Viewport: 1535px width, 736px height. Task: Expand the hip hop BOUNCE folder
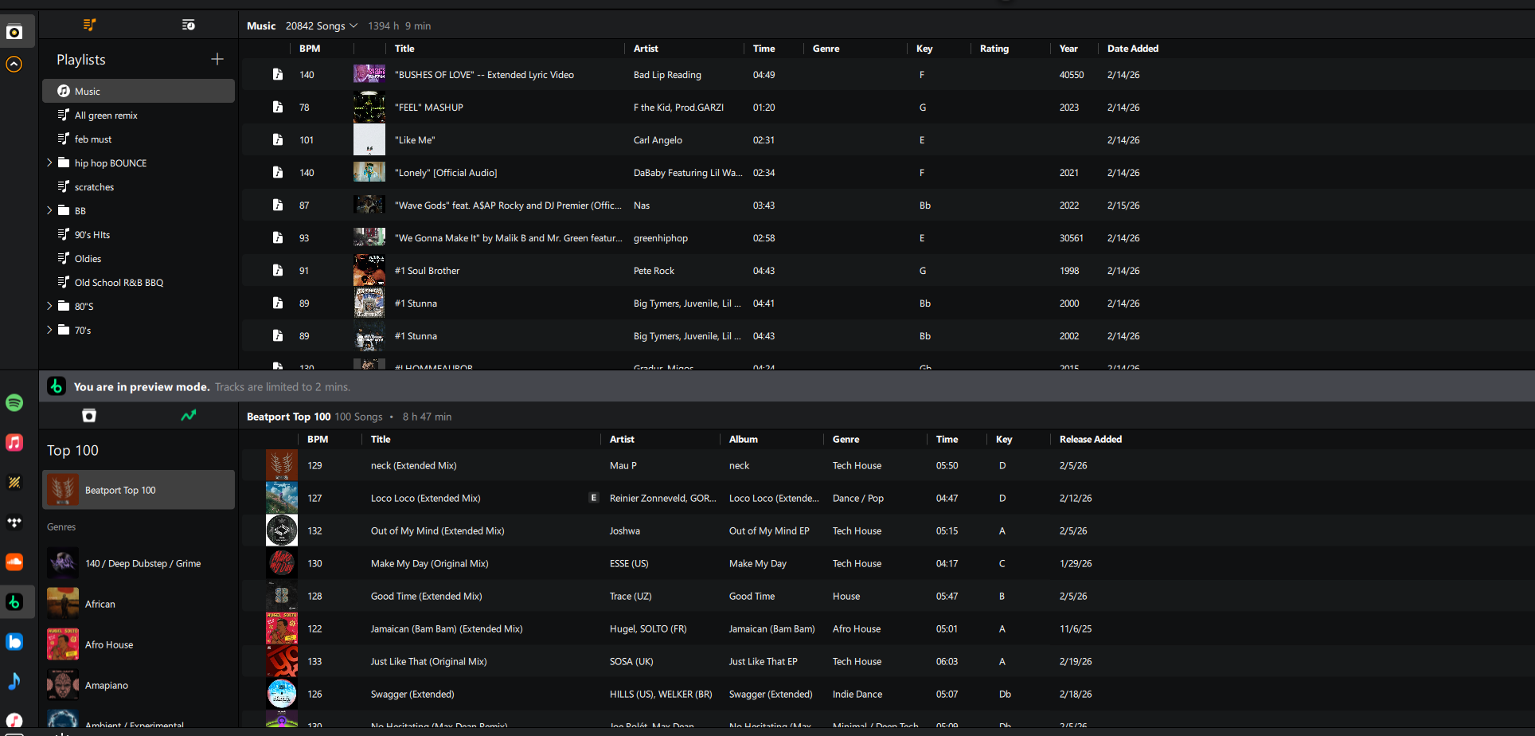(x=49, y=163)
